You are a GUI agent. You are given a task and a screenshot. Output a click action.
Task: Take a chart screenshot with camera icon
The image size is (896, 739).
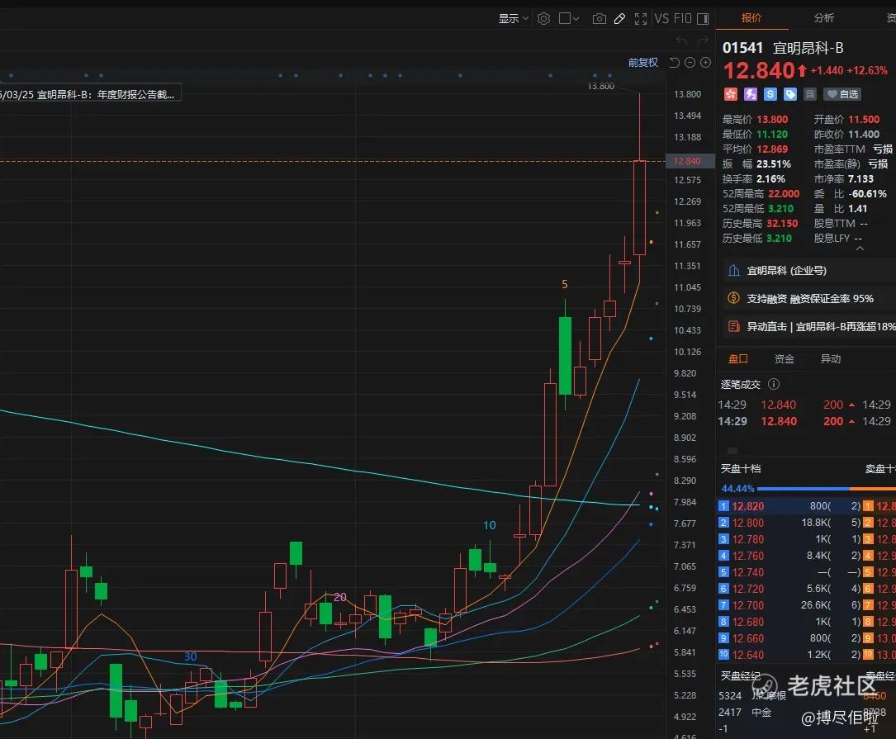coord(599,19)
